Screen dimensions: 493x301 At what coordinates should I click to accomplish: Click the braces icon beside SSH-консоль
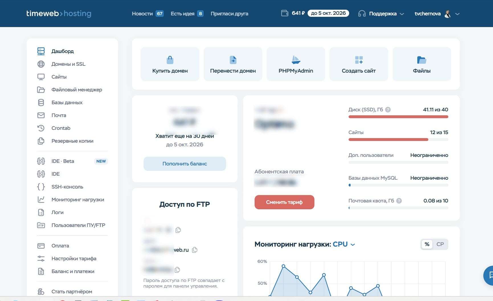[41, 187]
